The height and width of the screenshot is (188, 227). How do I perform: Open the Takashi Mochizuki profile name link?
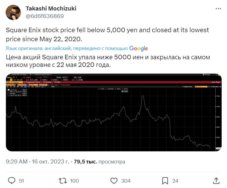51,8
